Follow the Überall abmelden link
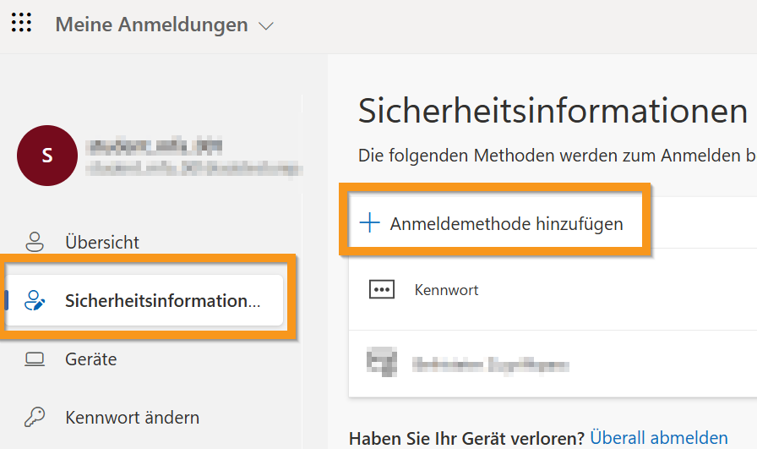The width and height of the screenshot is (757, 449). pos(659,438)
